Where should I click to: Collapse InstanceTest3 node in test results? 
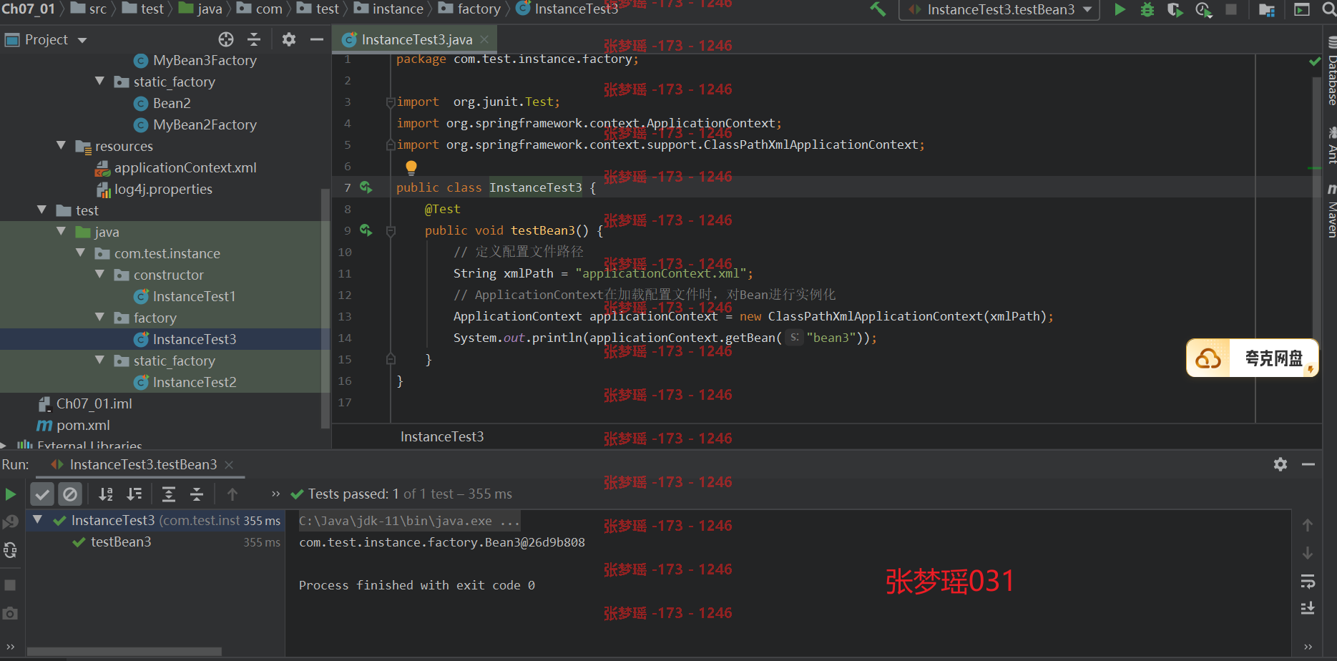point(37,519)
